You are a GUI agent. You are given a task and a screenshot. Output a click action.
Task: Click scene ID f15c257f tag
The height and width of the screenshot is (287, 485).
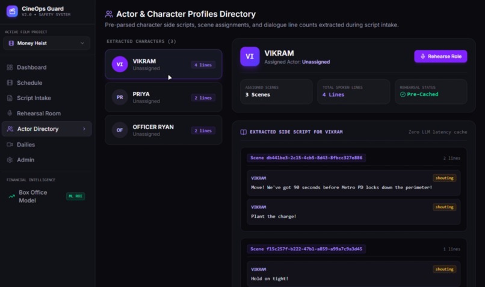click(x=306, y=249)
